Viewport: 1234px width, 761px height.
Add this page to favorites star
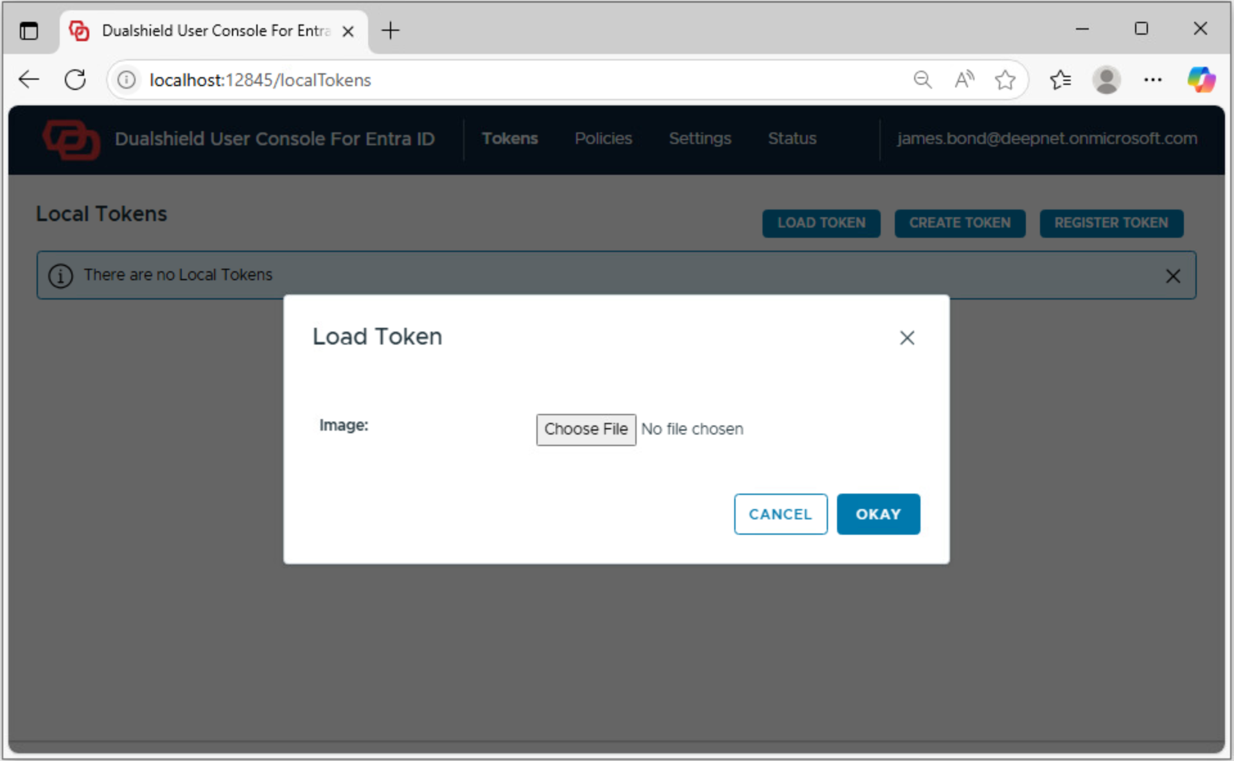point(1005,80)
